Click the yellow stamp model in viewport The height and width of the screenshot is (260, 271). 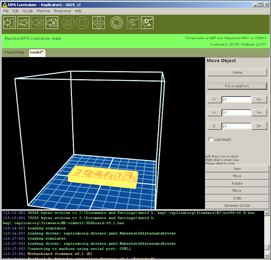(x=103, y=177)
